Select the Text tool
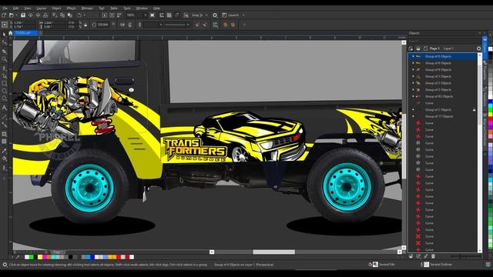Image resolution: width=493 pixels, height=277 pixels. tap(4, 108)
